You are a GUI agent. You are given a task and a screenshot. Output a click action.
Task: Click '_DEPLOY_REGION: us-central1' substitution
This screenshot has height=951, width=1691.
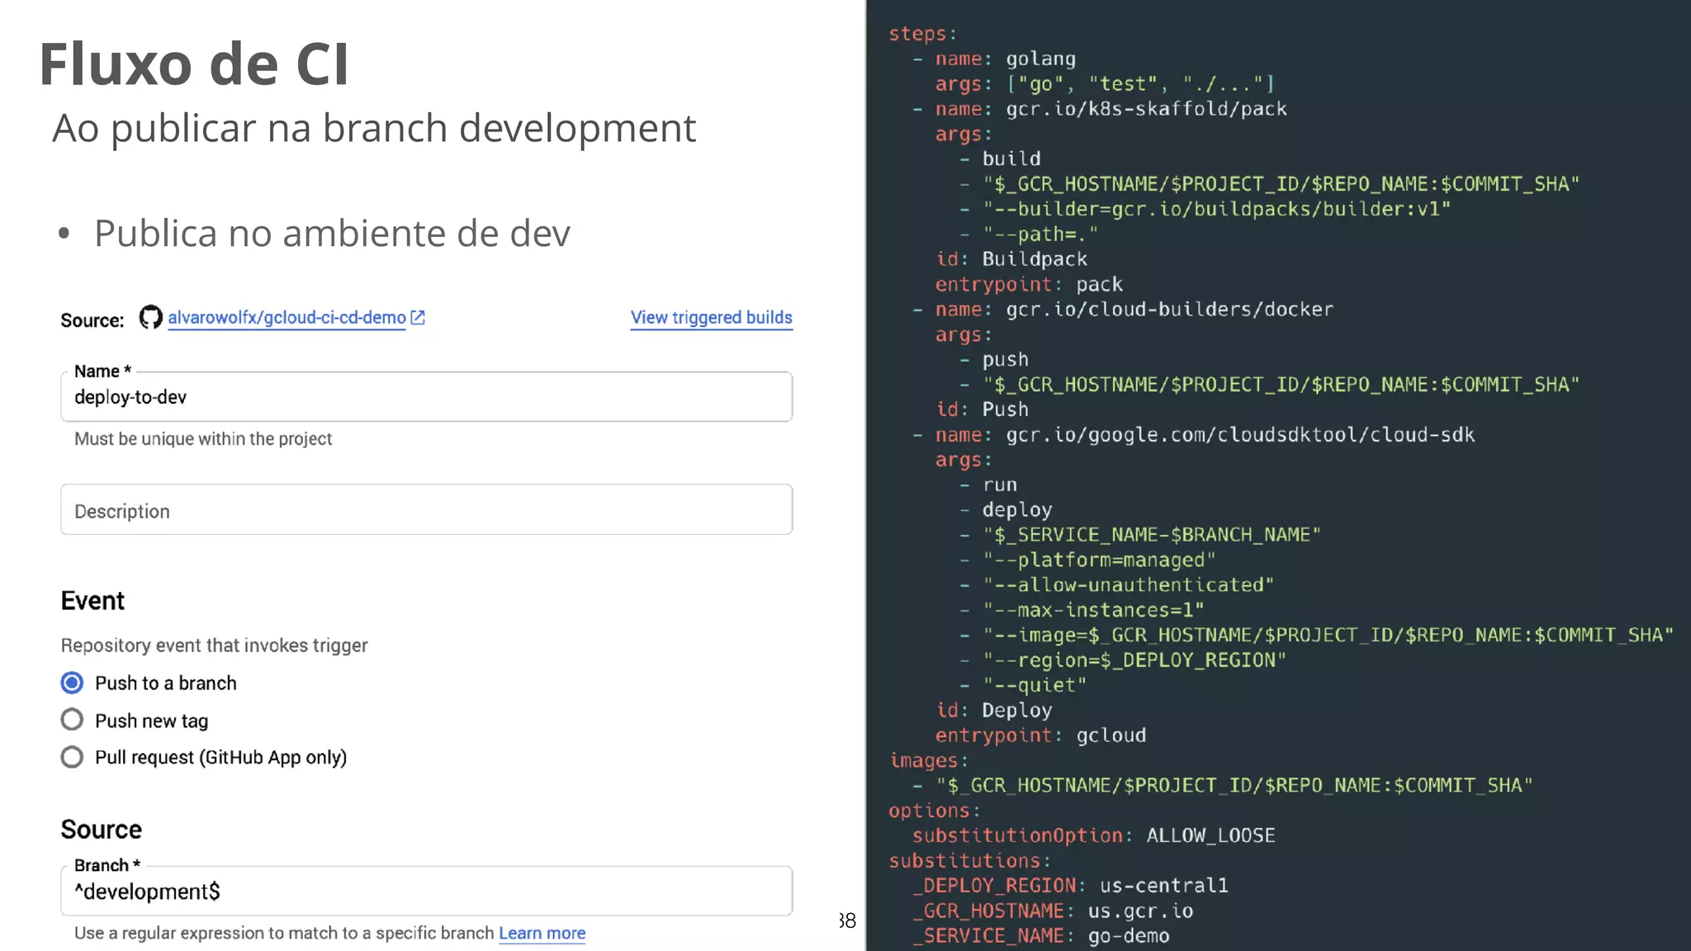(1070, 886)
